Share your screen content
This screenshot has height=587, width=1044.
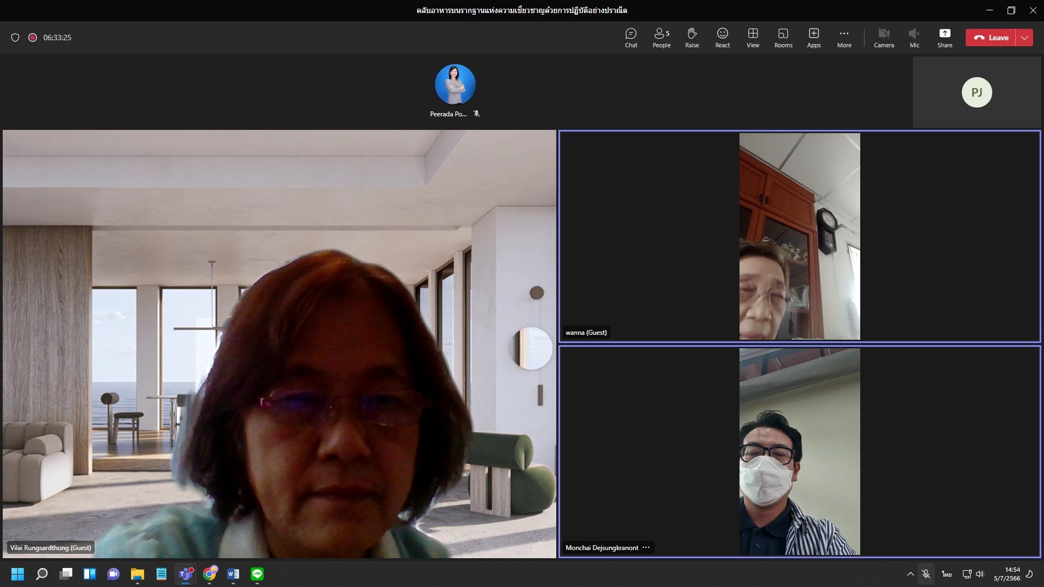[x=944, y=38]
